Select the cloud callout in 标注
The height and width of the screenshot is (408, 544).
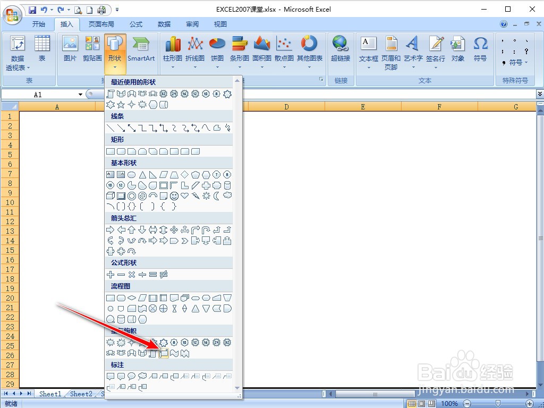coord(142,377)
